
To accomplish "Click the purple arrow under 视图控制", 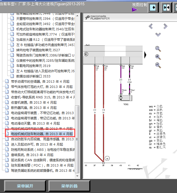I will pyautogui.click(x=135, y=10).
